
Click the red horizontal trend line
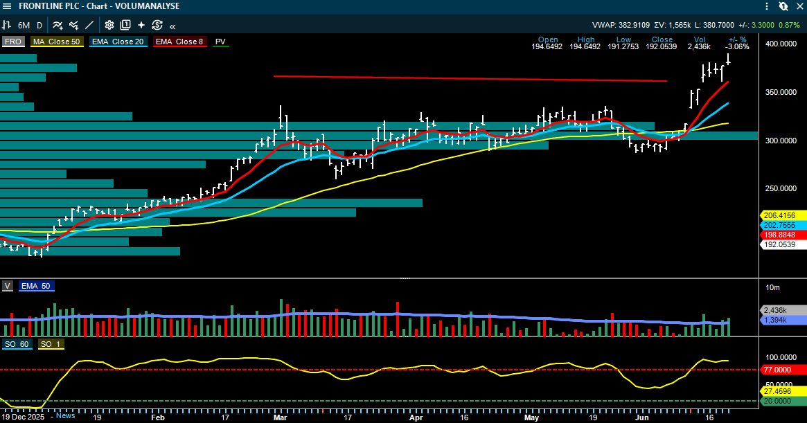click(470, 79)
